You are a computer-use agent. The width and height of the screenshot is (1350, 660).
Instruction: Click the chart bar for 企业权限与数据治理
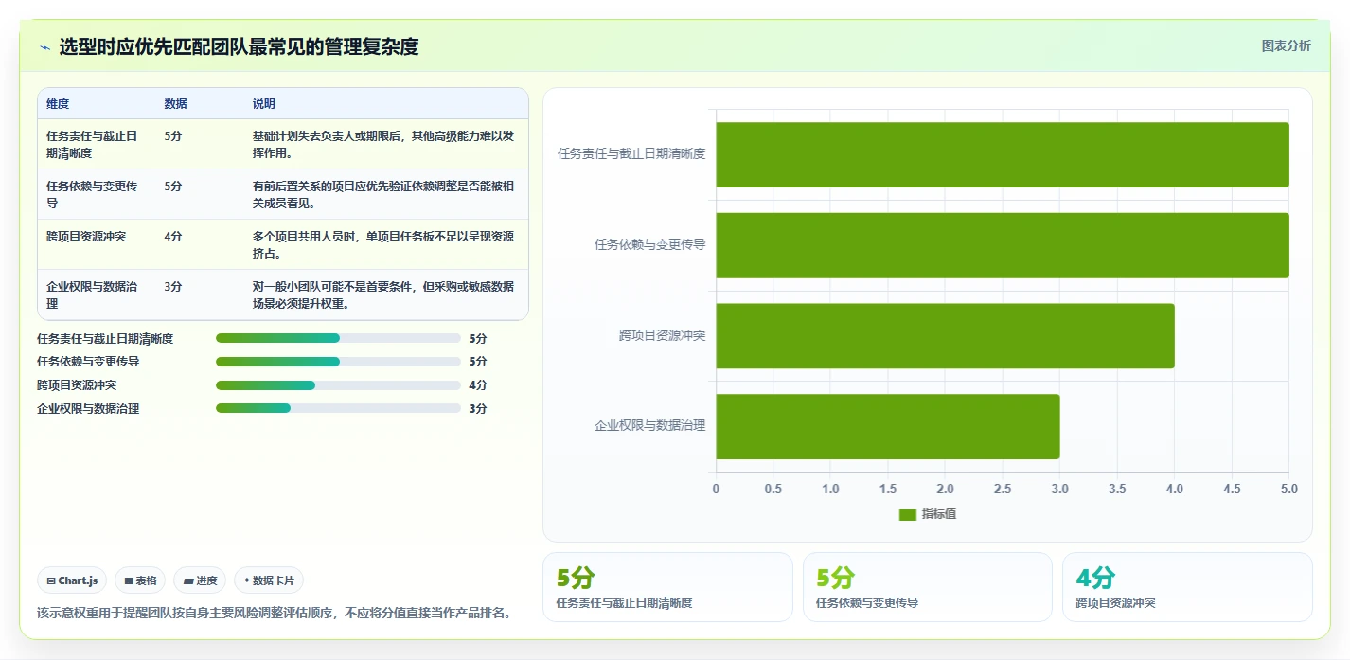(x=888, y=426)
